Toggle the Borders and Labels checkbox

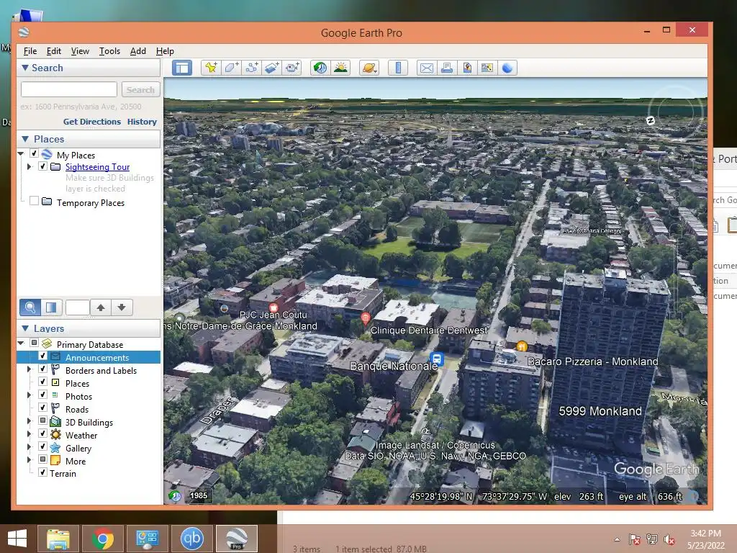42,369
